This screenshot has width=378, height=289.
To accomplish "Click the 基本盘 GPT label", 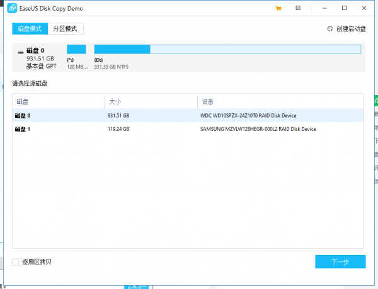I will click(41, 66).
